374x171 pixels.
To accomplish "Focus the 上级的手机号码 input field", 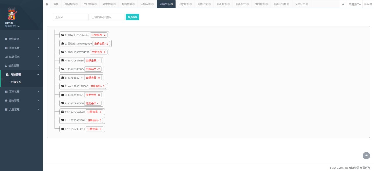I will (x=107, y=17).
